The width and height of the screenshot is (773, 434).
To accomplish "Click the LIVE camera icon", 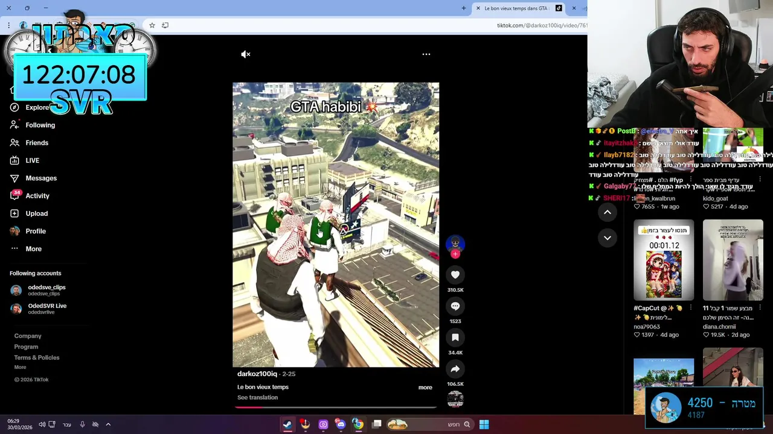I will tap(14, 161).
